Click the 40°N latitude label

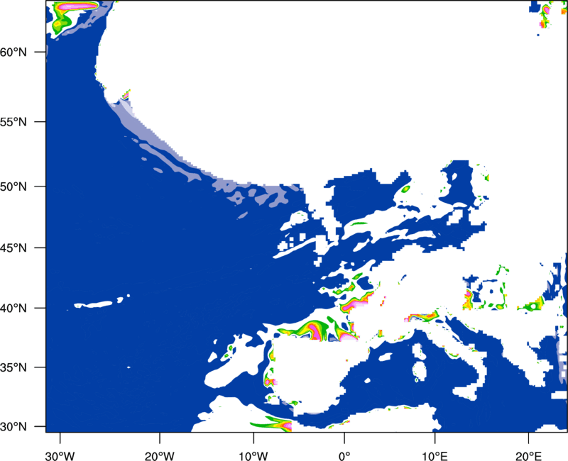click(x=13, y=309)
